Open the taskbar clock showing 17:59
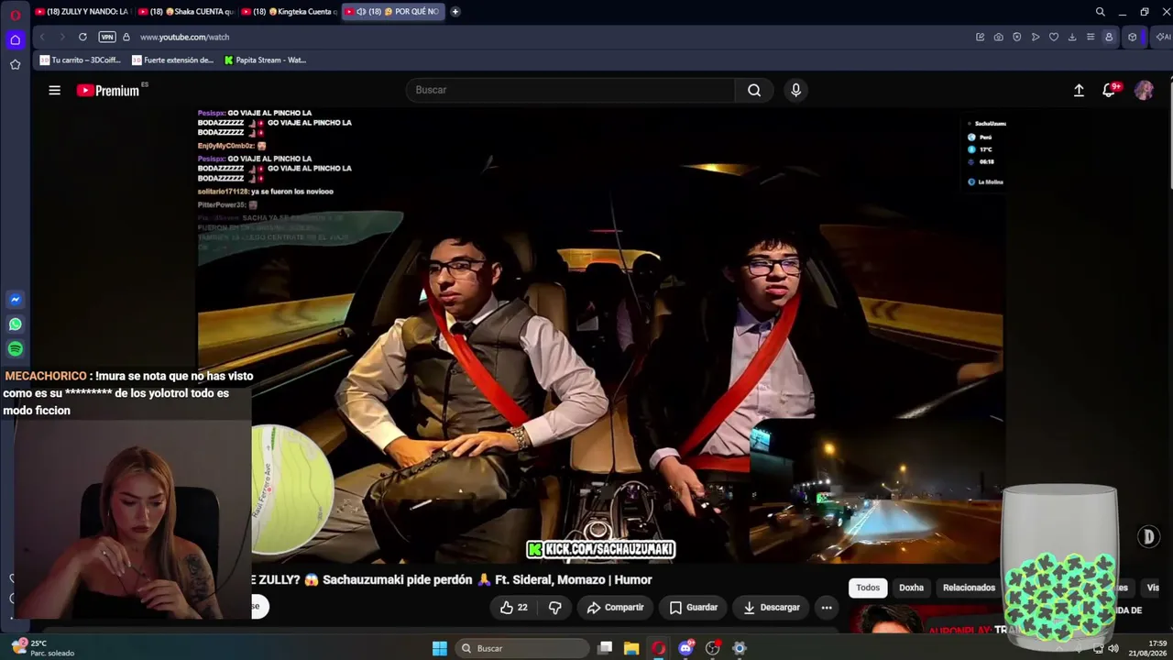 (x=1146, y=648)
